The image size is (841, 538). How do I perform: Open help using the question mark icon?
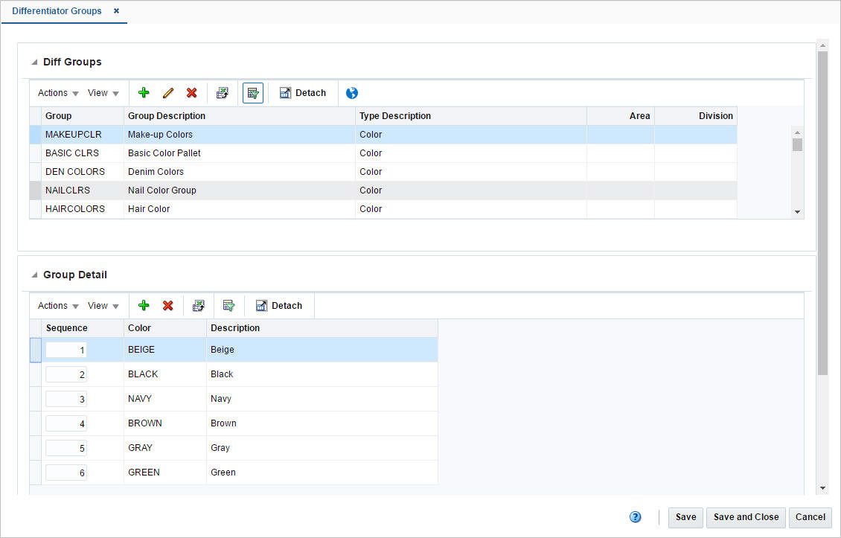[635, 516]
